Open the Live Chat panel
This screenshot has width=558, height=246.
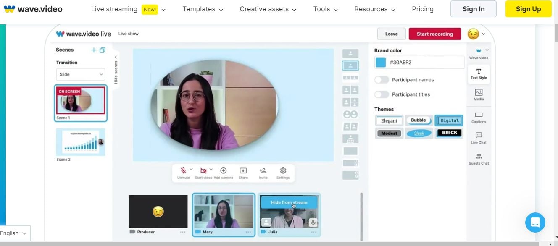pos(479,139)
